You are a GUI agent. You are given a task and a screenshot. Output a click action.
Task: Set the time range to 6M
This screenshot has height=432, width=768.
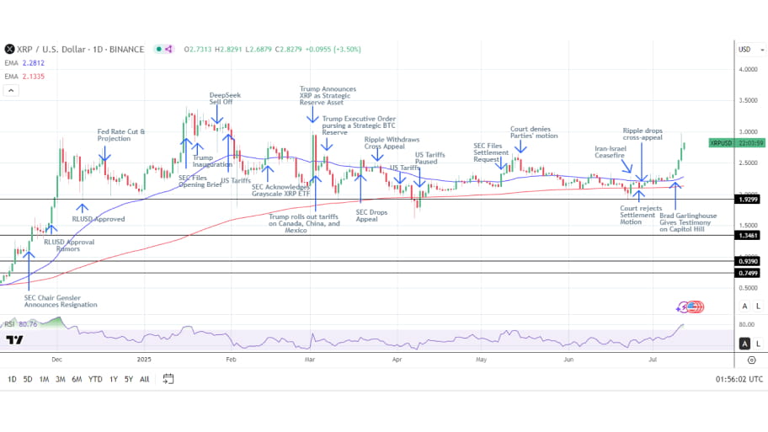[77, 379]
